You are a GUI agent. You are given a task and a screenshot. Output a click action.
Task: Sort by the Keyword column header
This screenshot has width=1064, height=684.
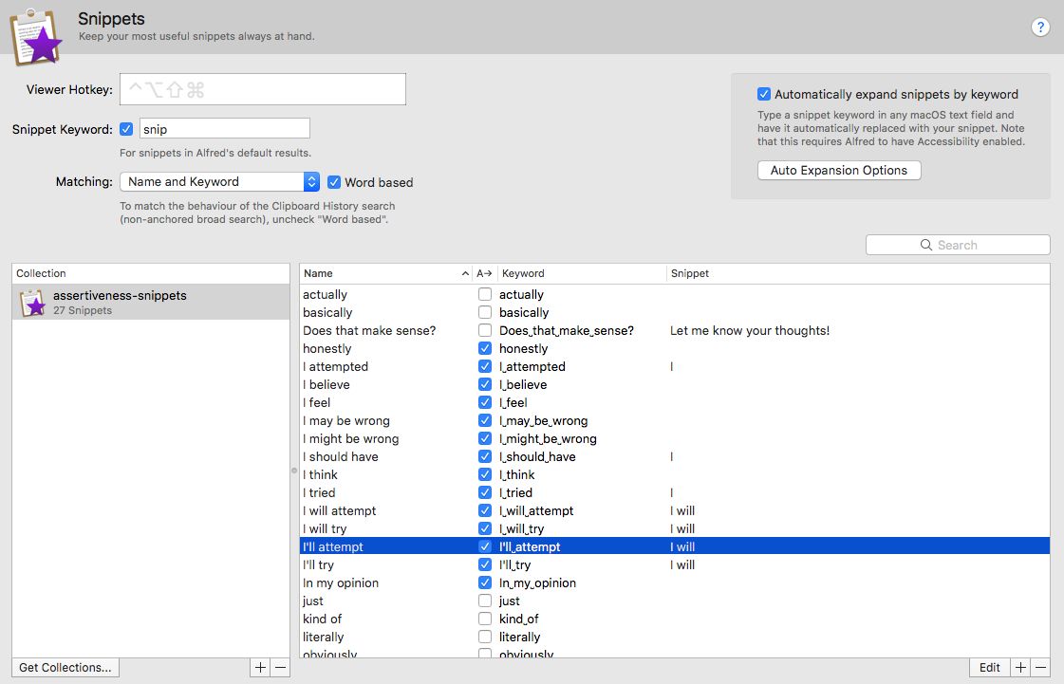(x=582, y=273)
